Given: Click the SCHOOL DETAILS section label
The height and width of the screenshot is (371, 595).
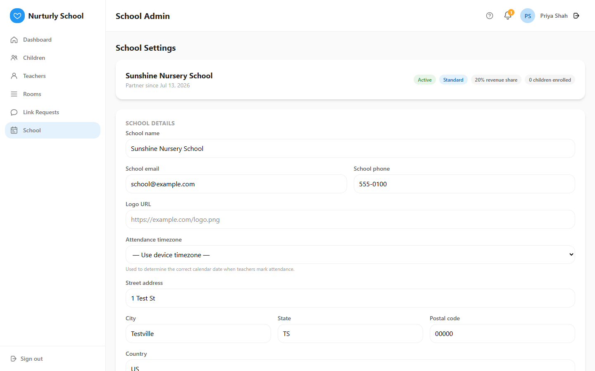Looking at the screenshot, I should tap(150, 123).
